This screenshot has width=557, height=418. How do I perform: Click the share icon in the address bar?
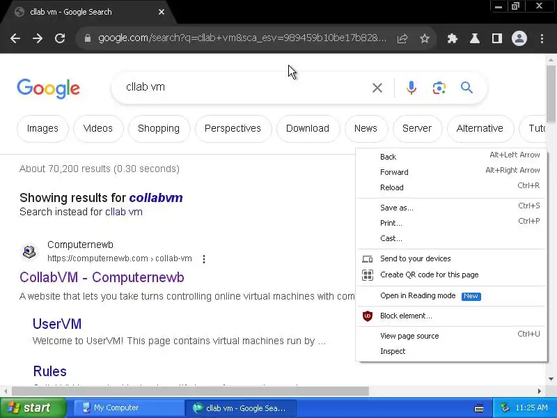402,38
